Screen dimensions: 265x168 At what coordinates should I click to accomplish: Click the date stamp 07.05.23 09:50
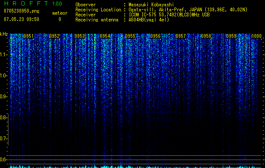click(x=21, y=19)
